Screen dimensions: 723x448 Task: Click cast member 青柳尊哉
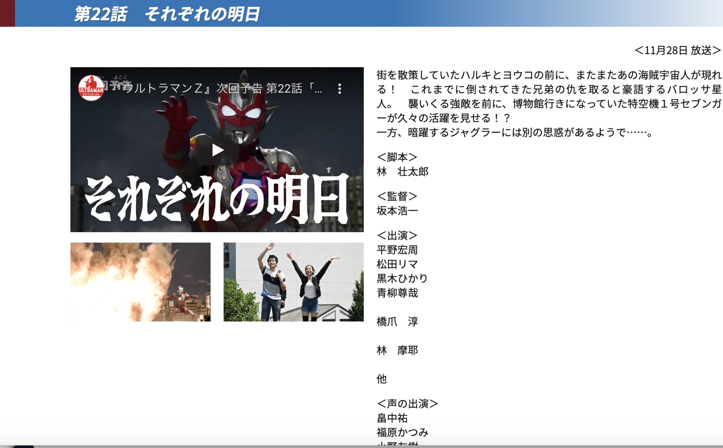click(x=397, y=293)
